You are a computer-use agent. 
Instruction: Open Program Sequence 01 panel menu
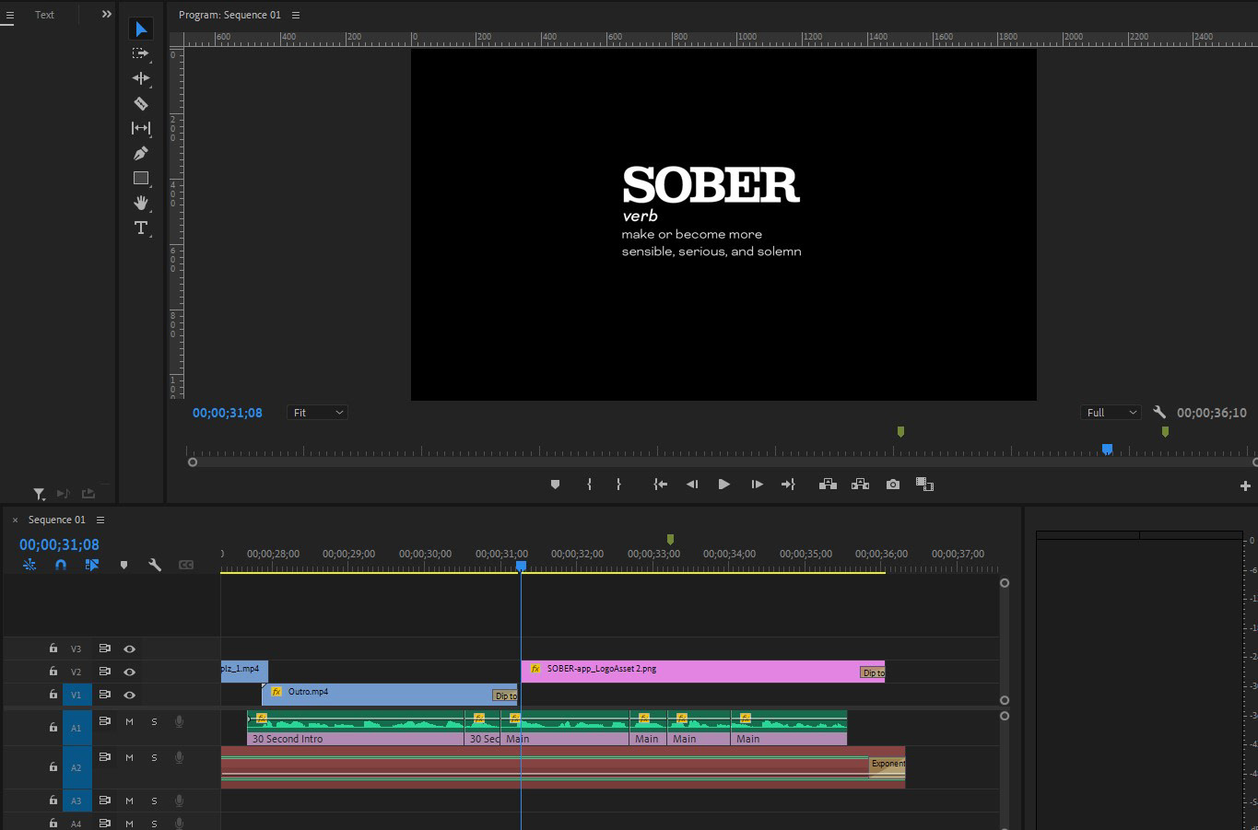296,15
